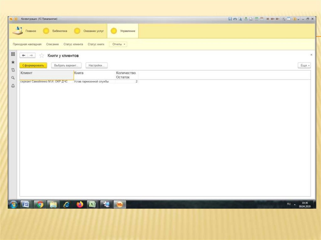Viewport: 321px width, 240px height.
Task: Open Firefox from the Windows taskbar
Action: 80,205
